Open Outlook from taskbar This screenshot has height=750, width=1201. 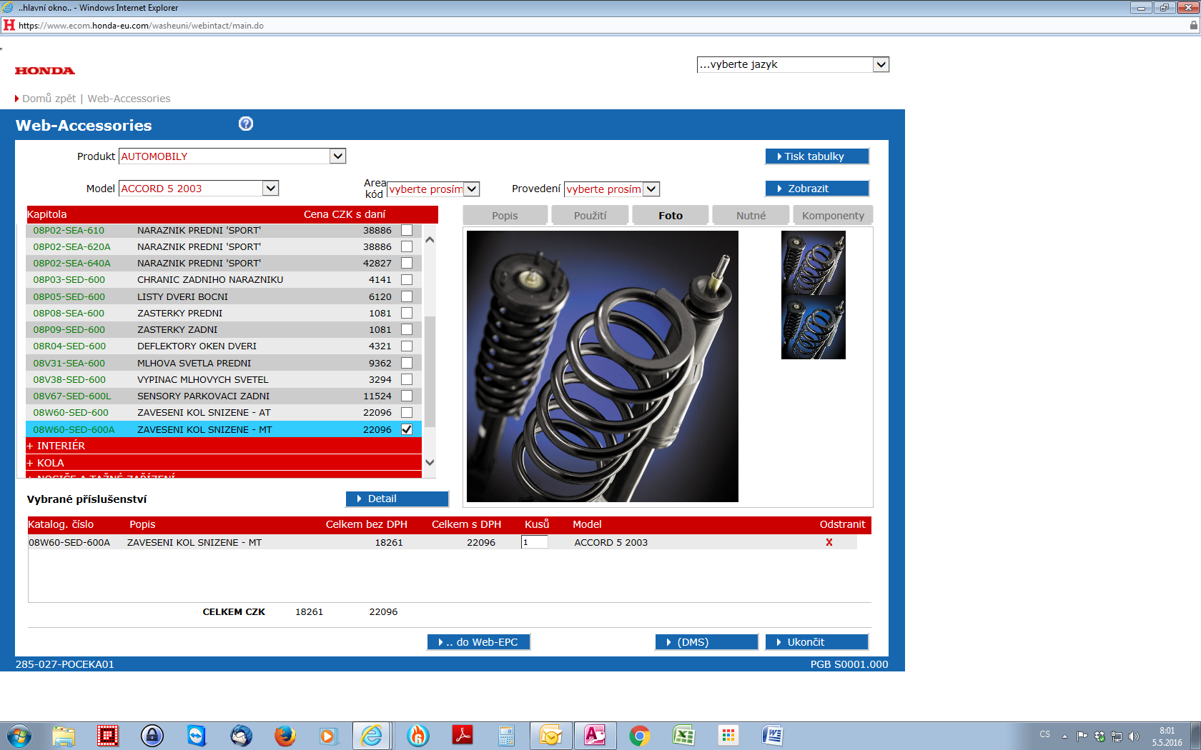pos(551,736)
